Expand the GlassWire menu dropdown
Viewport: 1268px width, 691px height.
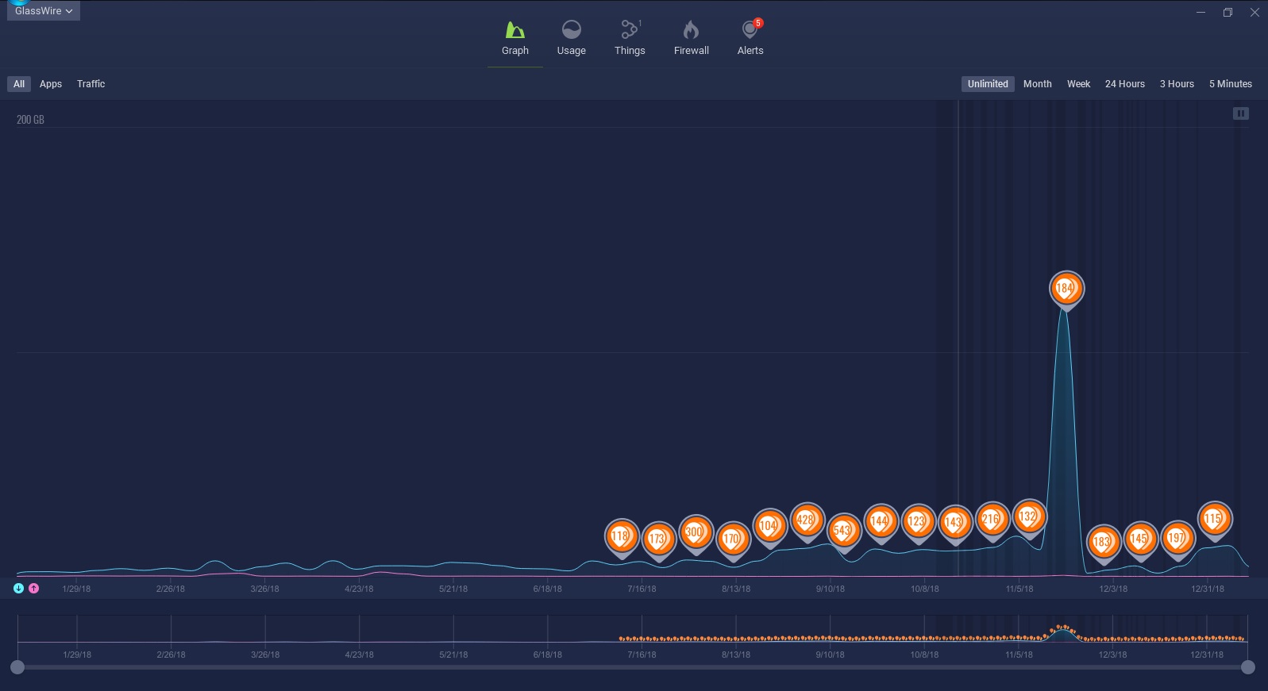44,11
